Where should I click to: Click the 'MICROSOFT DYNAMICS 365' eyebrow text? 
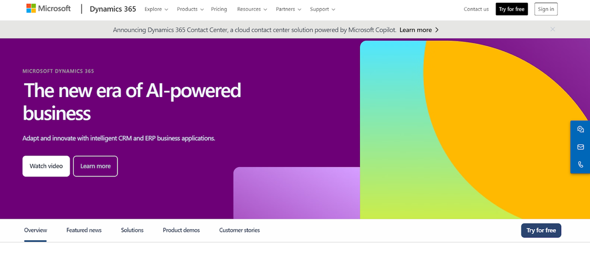(x=58, y=71)
